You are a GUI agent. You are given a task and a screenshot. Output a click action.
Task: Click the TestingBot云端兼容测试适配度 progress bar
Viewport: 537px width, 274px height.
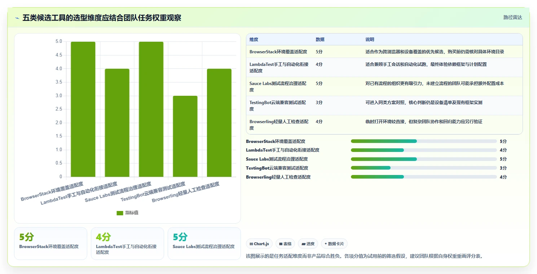pyautogui.click(x=424, y=168)
